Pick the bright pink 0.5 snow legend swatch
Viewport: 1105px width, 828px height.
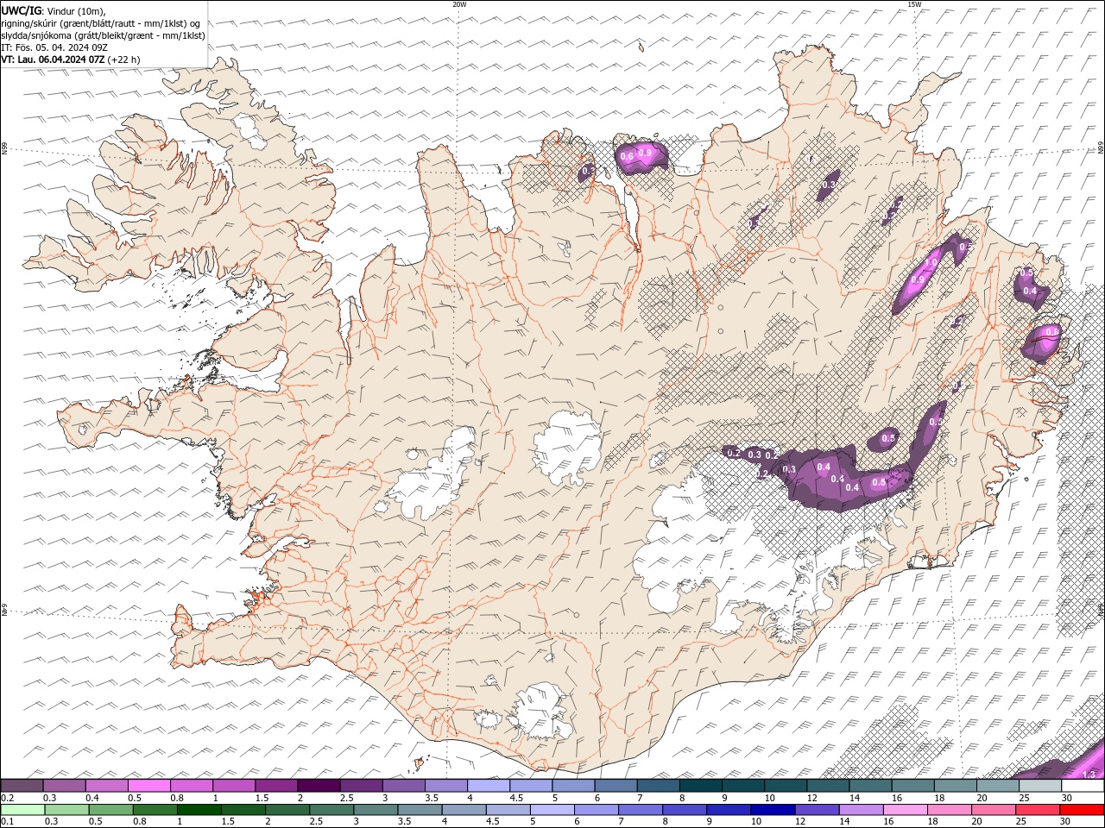click(x=149, y=786)
